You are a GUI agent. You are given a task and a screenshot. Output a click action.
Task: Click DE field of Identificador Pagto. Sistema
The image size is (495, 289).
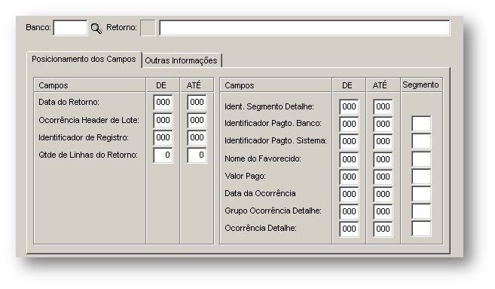pyautogui.click(x=349, y=141)
